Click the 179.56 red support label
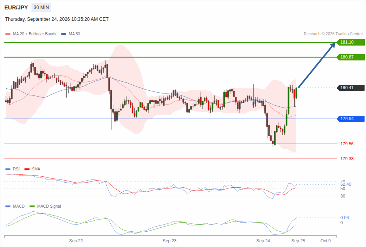 point(347,144)
